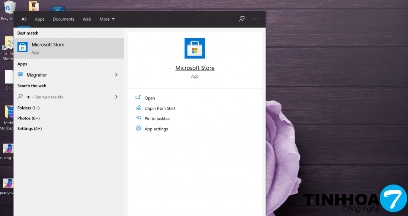The image size is (408, 216).
Task: Expand the More filter dropdown
Action: [107, 19]
